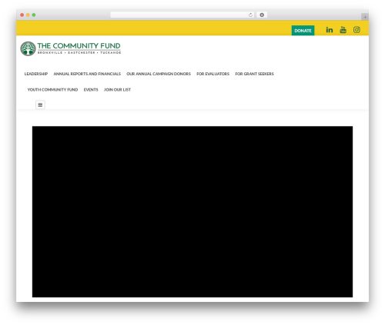Viewport: 385px width, 325px height.
Task: Open the YouTube icon link
Action: [343, 30]
